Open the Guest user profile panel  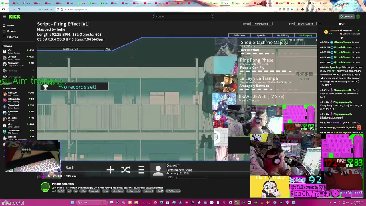tap(179, 170)
